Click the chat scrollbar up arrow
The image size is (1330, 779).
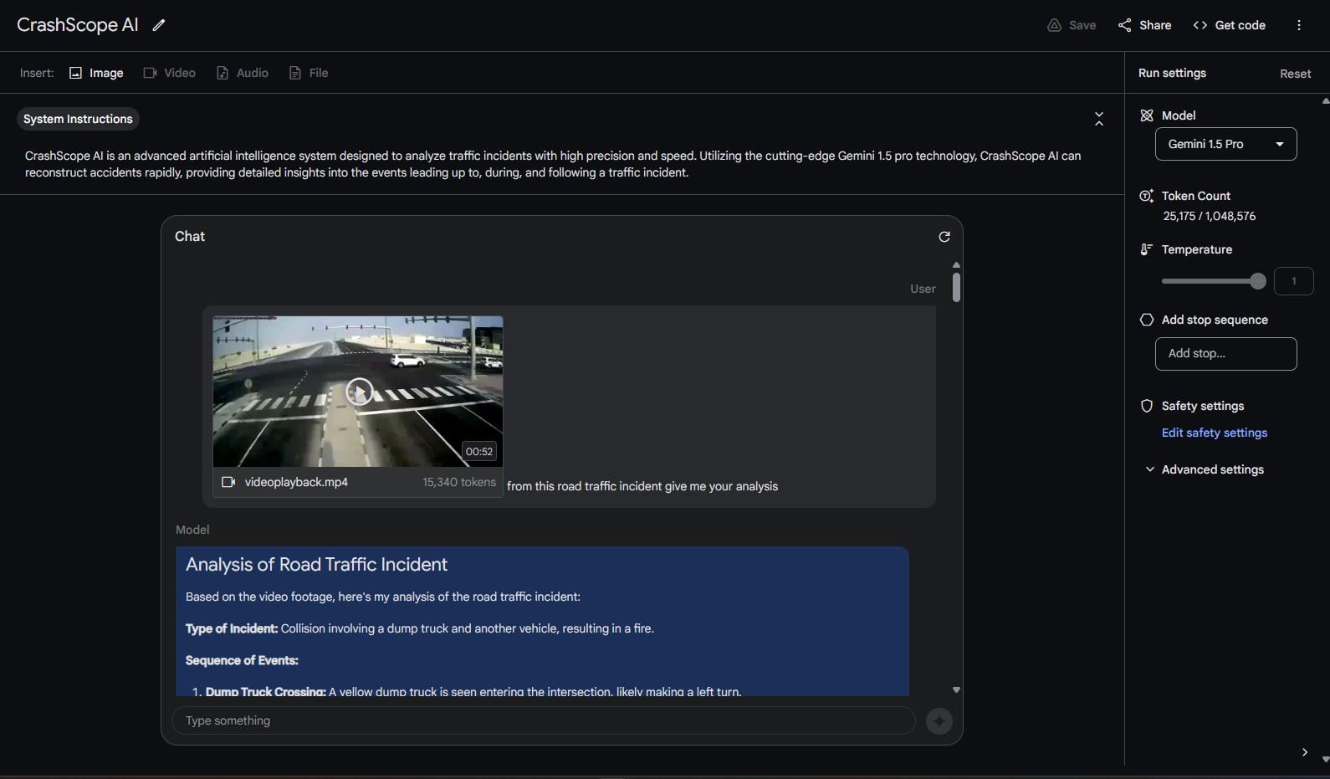tap(956, 264)
